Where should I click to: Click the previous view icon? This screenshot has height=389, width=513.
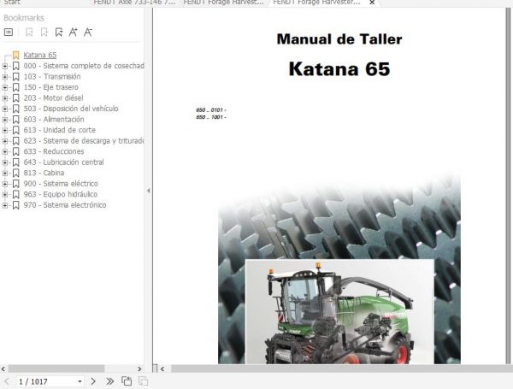tap(127, 381)
